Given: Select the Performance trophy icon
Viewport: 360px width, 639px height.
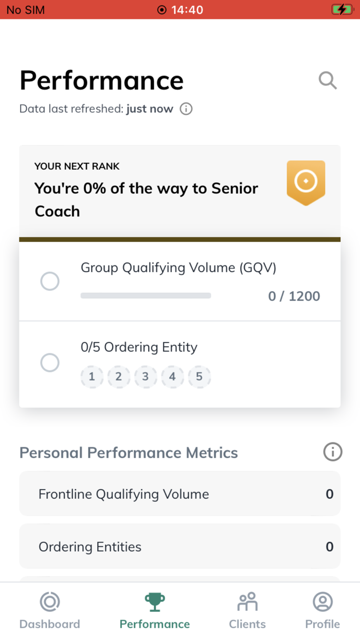Looking at the screenshot, I should [x=154, y=600].
